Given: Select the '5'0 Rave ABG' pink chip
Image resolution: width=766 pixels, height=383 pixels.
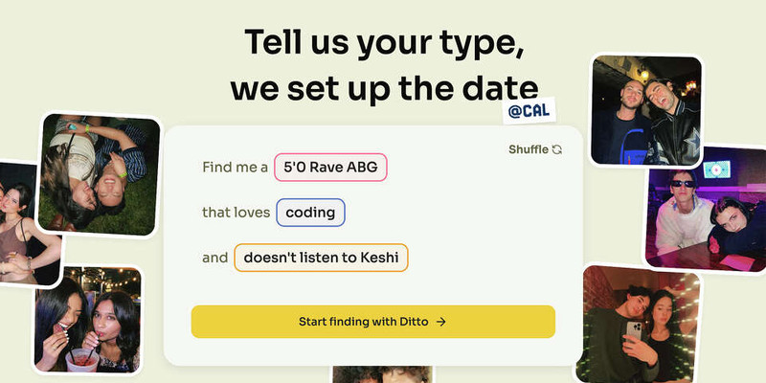Looking at the screenshot, I should (330, 167).
